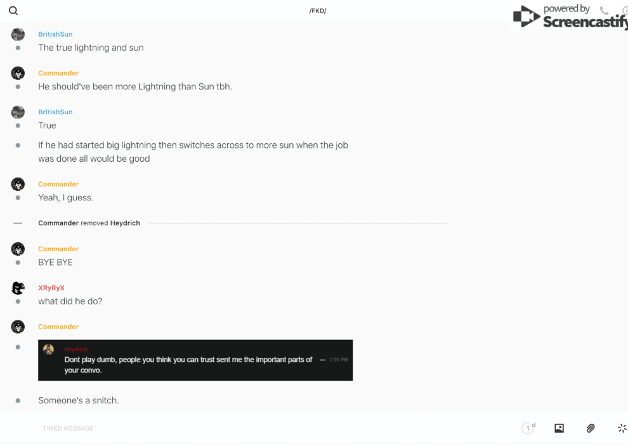The image size is (628, 444).
Task: Click the status dot beside 'BYE BYE'
Action: coord(18,263)
